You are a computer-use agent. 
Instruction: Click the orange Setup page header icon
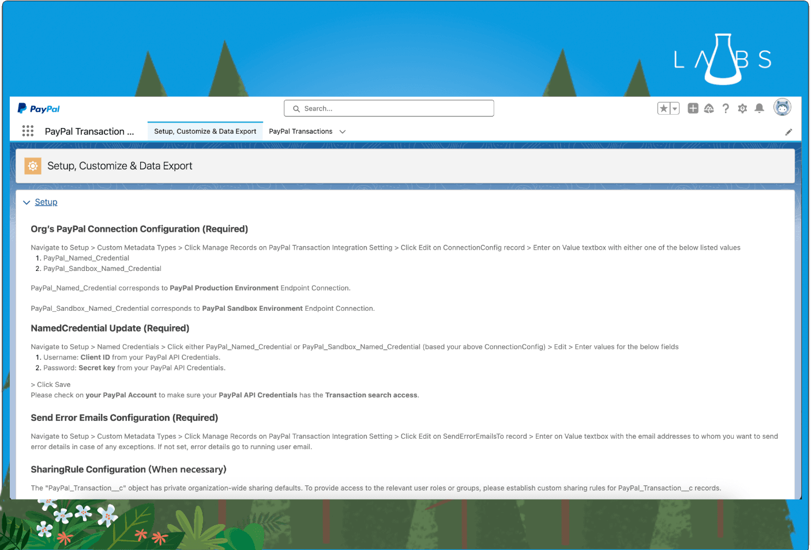(x=33, y=166)
